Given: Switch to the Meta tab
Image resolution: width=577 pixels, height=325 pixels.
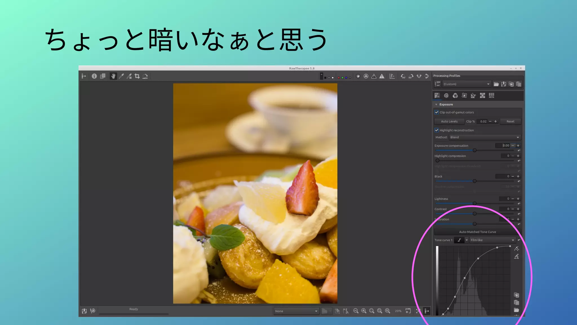Looking at the screenshot, I should click(491, 96).
